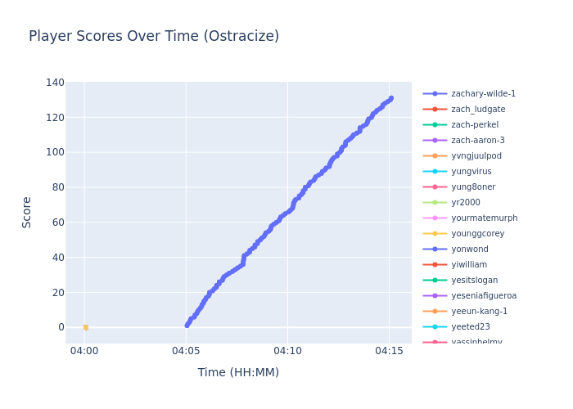Hide the zach_ludgate trace in legend
This screenshot has width=573, height=409.
(478, 110)
